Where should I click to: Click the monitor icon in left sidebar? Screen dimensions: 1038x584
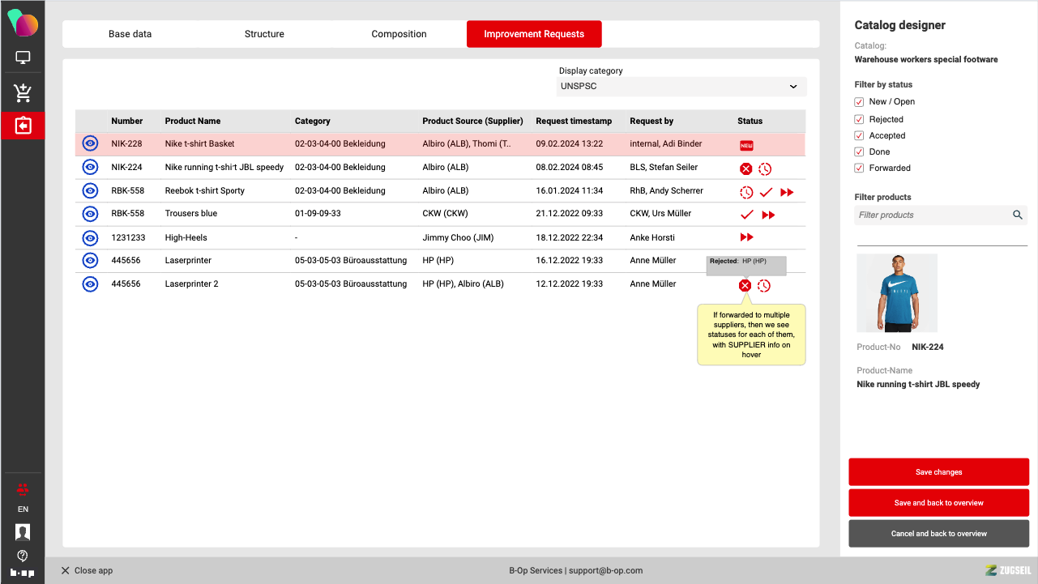tap(23, 58)
